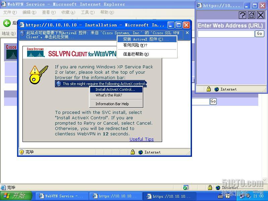Open the 收藏 menu in WebVPN Service window
This screenshot has height=201, width=268.
click(x=68, y=12)
